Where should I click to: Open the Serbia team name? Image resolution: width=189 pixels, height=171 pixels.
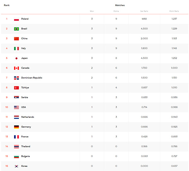tap(25, 97)
